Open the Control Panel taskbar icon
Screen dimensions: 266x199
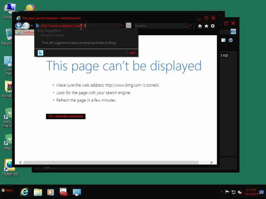pyautogui.click(x=77, y=192)
